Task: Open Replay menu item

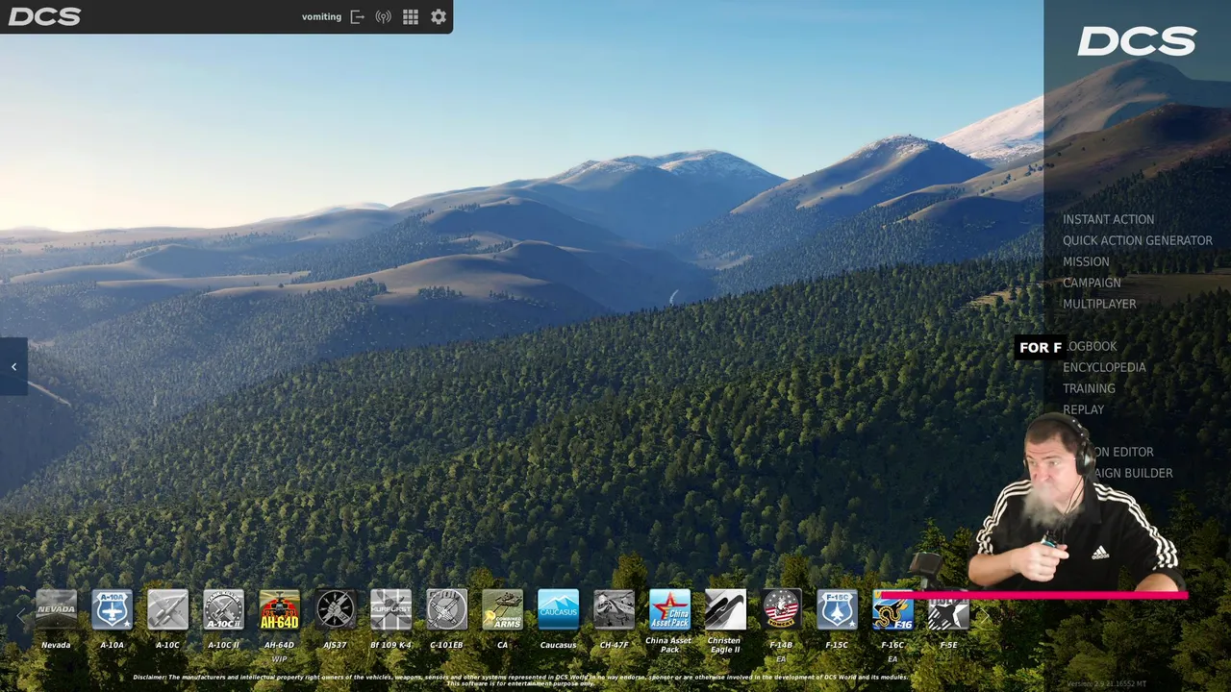Action: [1083, 409]
